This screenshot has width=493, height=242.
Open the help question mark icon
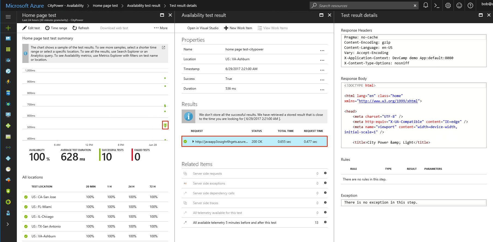pyautogui.click(x=470, y=5)
